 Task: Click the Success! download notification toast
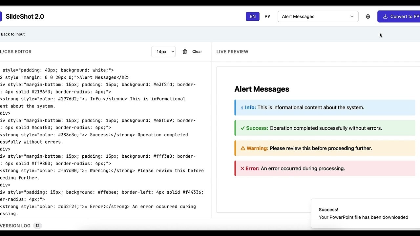(x=366, y=213)
